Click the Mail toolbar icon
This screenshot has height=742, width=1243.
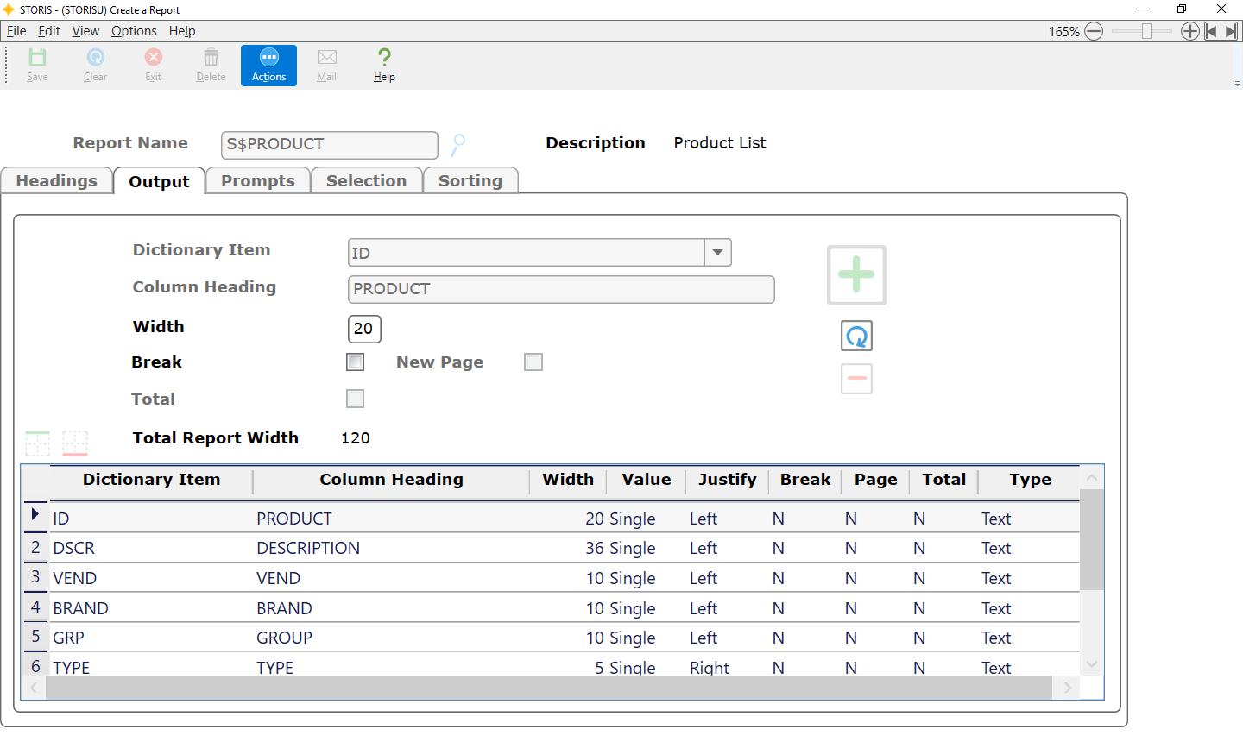coord(326,65)
